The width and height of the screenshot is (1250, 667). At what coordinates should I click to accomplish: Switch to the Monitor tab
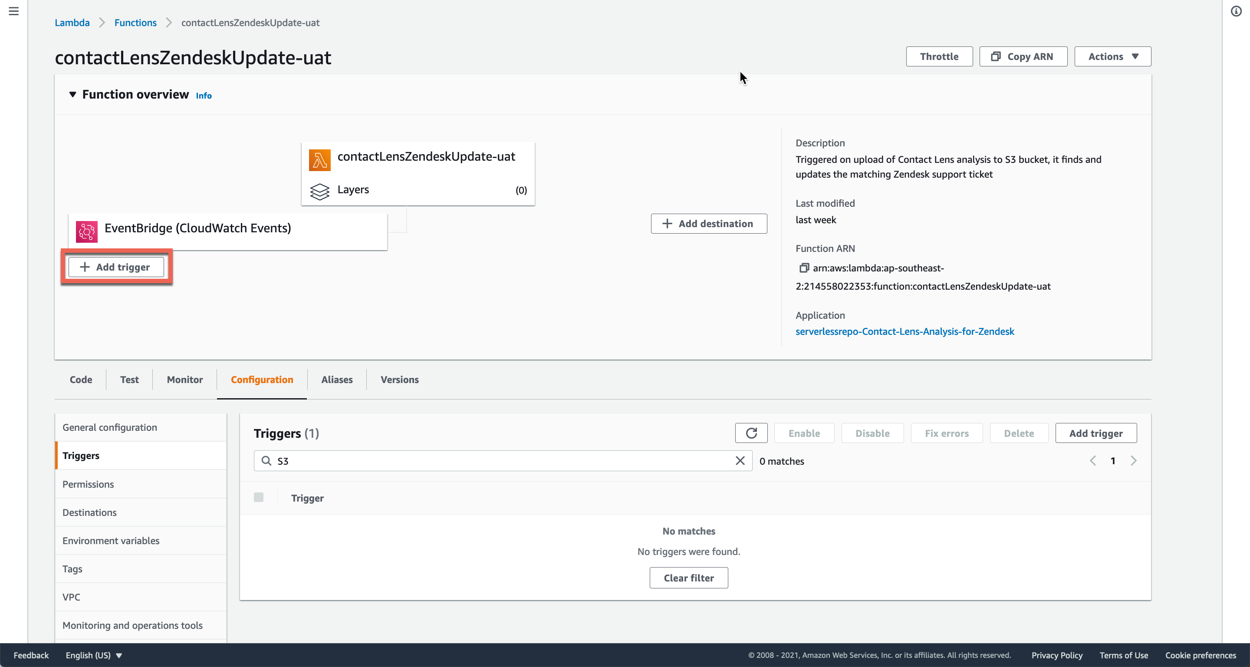[184, 380]
